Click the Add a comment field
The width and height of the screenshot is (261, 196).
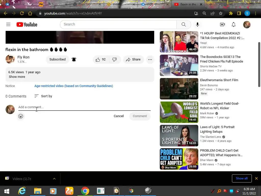click(84, 107)
